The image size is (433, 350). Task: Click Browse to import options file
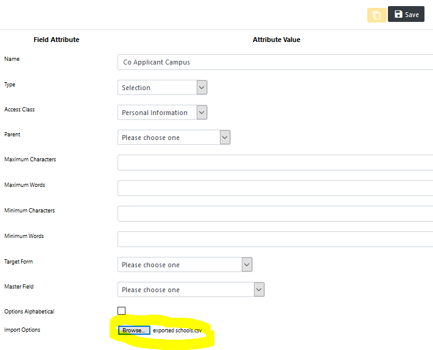coord(134,330)
